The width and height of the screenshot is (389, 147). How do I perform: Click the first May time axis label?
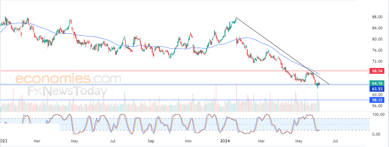[x=74, y=141]
